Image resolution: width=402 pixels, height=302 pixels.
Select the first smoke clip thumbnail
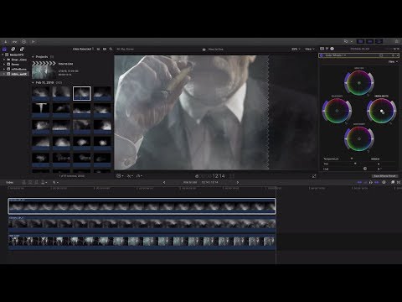pos(41,93)
